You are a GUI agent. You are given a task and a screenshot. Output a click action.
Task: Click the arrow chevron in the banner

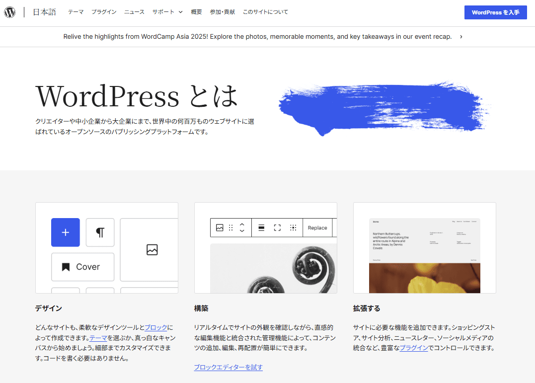[x=461, y=37]
